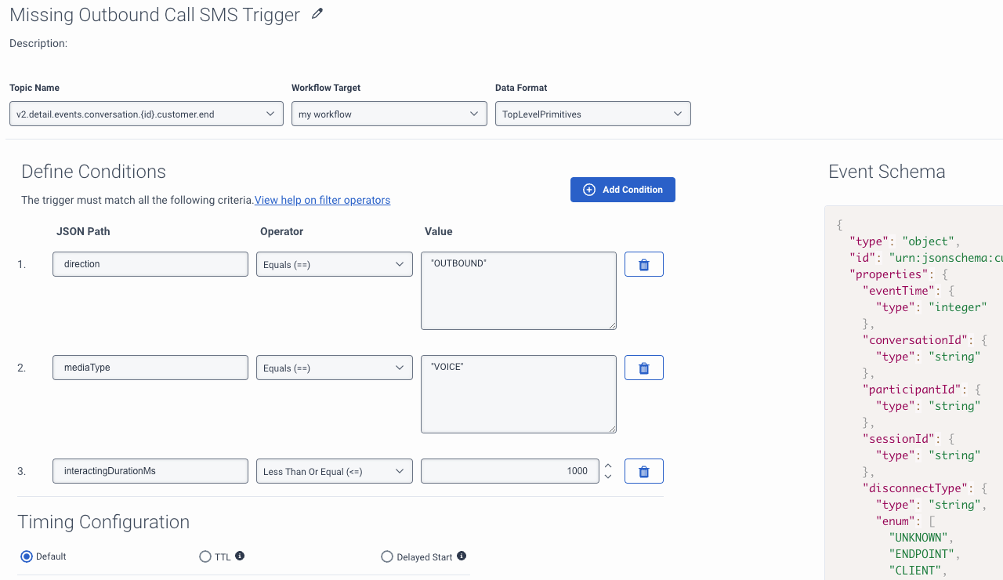Open View help on filter operators link

(x=322, y=201)
